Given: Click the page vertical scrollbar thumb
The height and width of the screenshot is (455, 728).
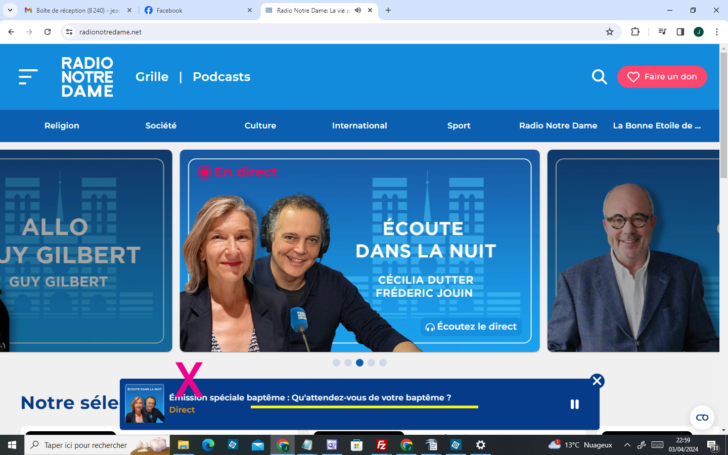Looking at the screenshot, I should click(723, 115).
